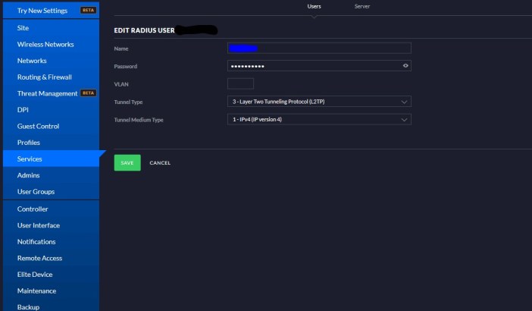Go to Routing & Firewall section
The width and height of the screenshot is (532, 311).
click(45, 77)
